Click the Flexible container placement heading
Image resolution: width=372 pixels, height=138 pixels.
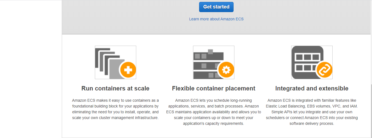[214, 88]
